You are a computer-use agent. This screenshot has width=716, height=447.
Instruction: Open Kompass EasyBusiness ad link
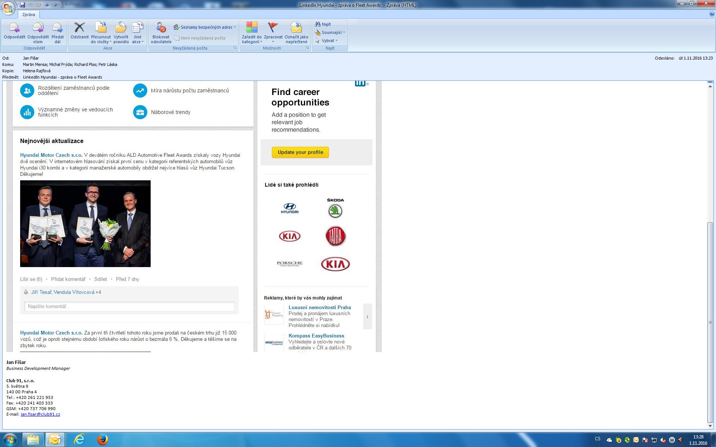tap(316, 336)
